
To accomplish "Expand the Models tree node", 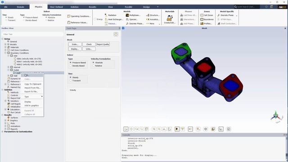I will tap(5, 45).
